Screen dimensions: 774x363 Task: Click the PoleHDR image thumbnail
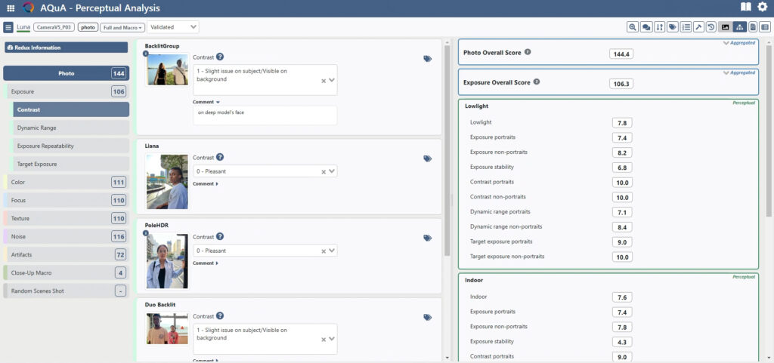tap(167, 260)
